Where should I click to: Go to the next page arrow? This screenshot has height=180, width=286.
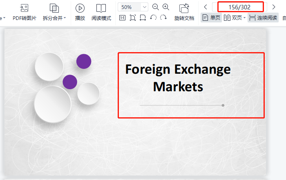(x=274, y=7)
